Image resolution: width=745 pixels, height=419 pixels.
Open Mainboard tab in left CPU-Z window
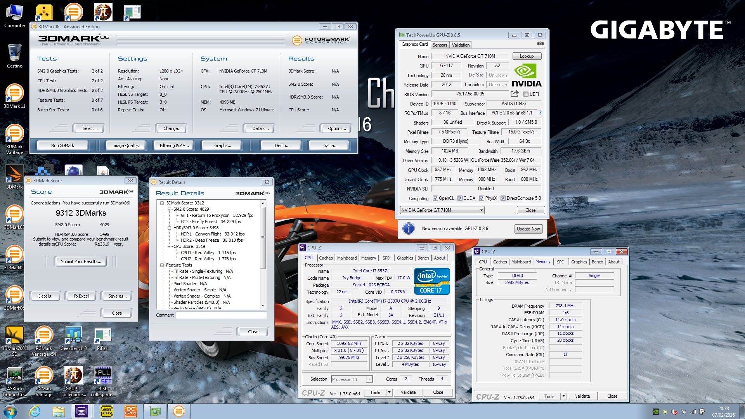coord(347,258)
